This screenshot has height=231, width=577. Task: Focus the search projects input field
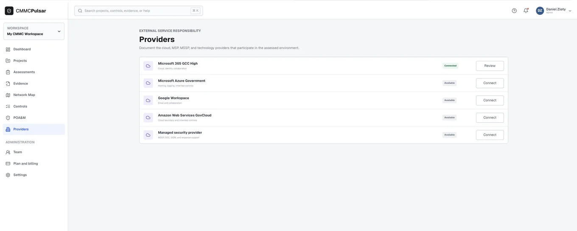click(138, 11)
